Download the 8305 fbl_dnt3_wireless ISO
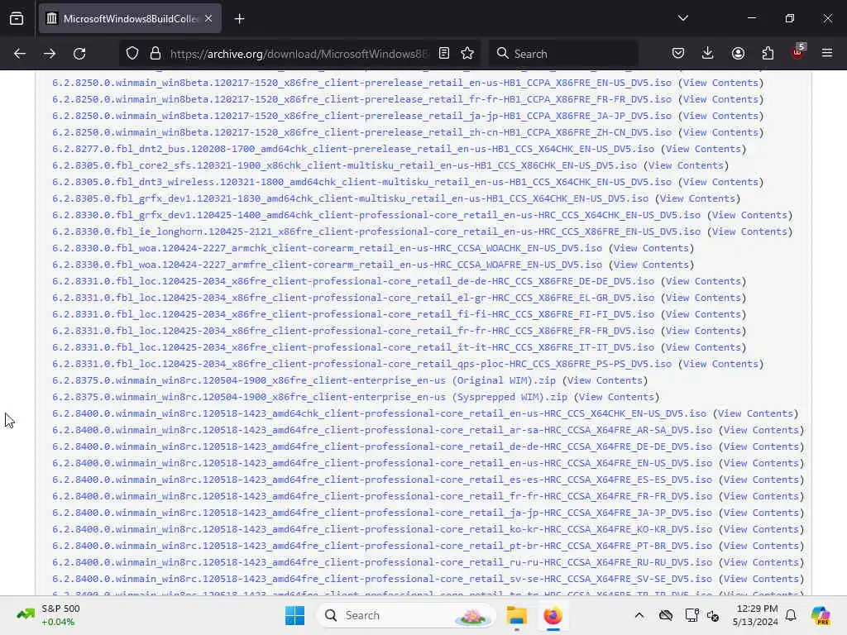Screen dimensions: 847x635 click(x=361, y=182)
